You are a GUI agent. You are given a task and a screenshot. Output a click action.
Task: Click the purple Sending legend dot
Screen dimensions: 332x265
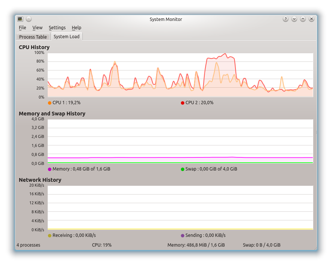click(x=183, y=235)
